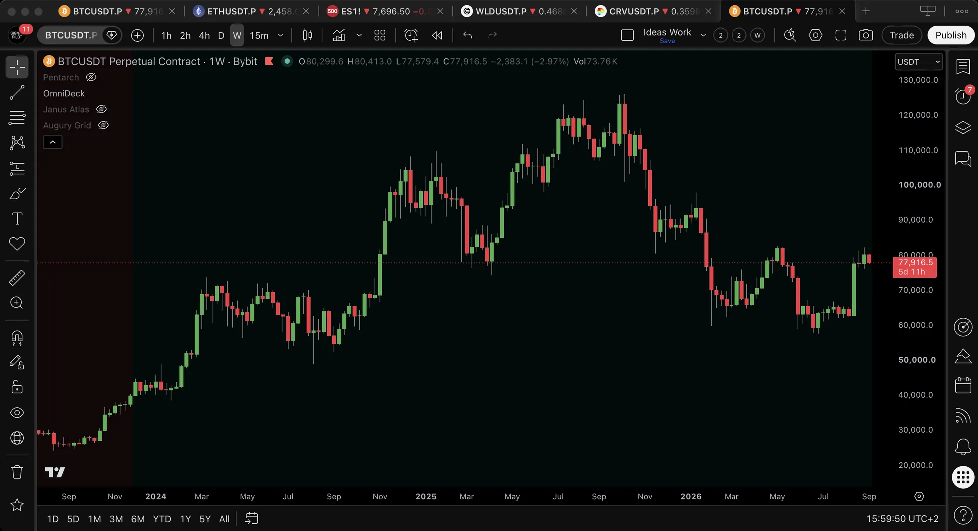978x531 pixels.
Task: Open the Fibonacci retracement tools
Action: (17, 118)
